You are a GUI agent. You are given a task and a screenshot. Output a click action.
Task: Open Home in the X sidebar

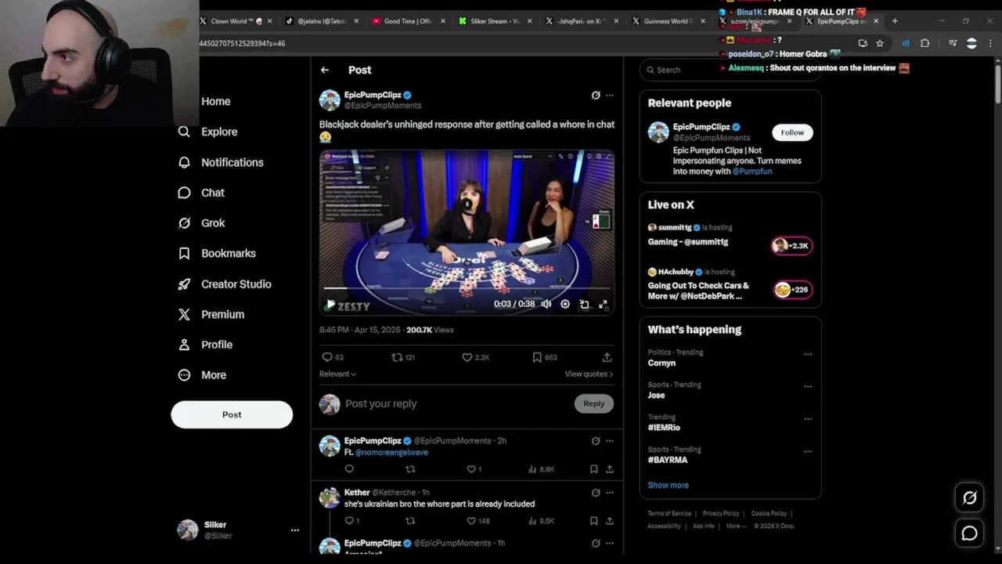pyautogui.click(x=215, y=101)
